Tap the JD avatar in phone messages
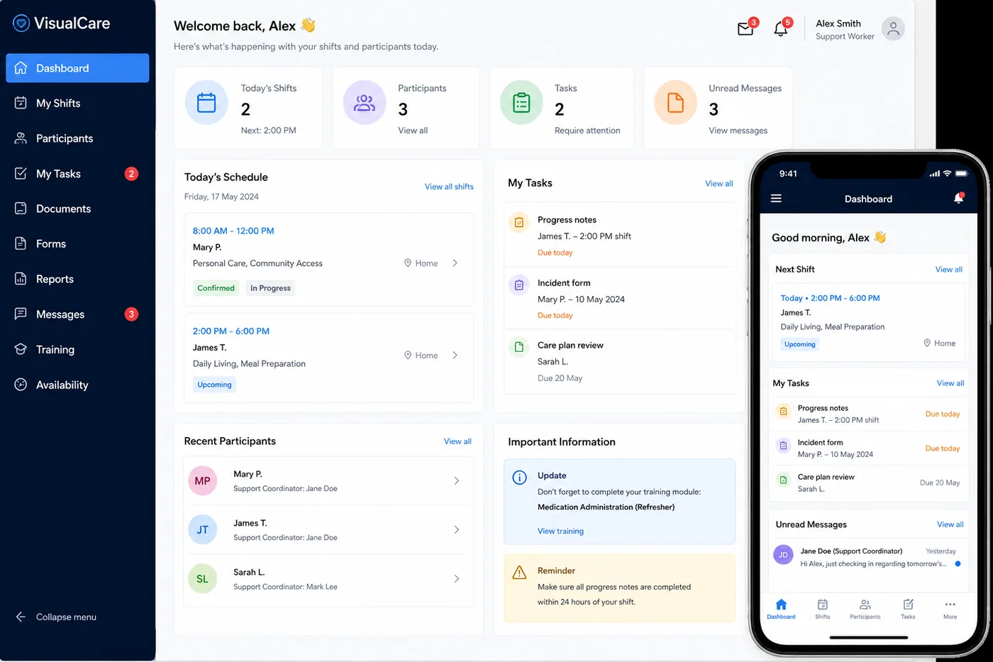 (x=783, y=555)
